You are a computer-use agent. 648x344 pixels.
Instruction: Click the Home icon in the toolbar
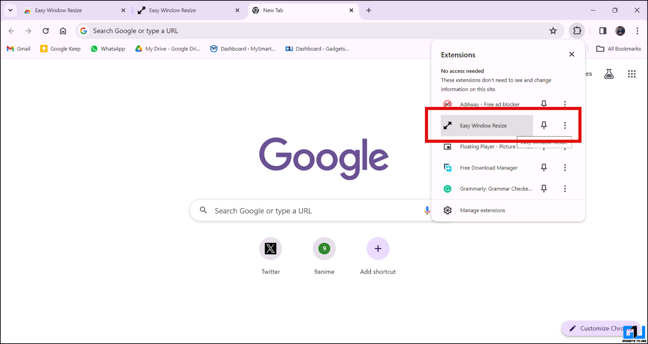pyautogui.click(x=63, y=30)
